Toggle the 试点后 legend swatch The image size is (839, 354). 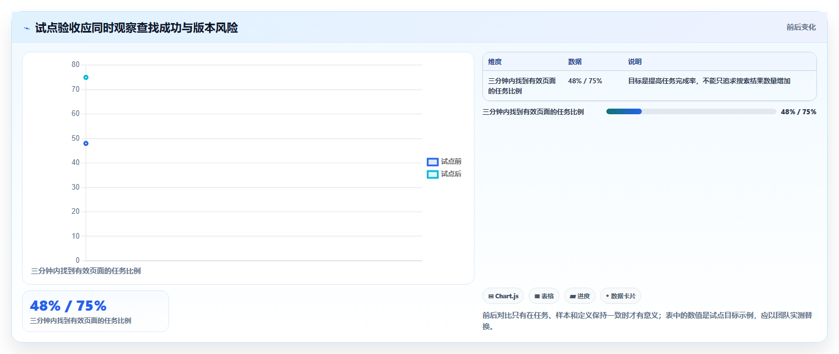[x=433, y=174]
